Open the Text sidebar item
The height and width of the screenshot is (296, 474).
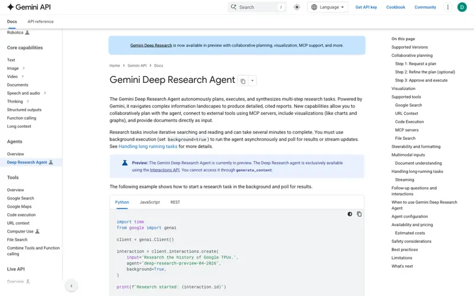point(11,60)
